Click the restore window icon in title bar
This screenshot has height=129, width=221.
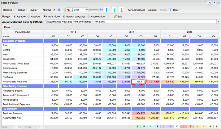(210, 3)
